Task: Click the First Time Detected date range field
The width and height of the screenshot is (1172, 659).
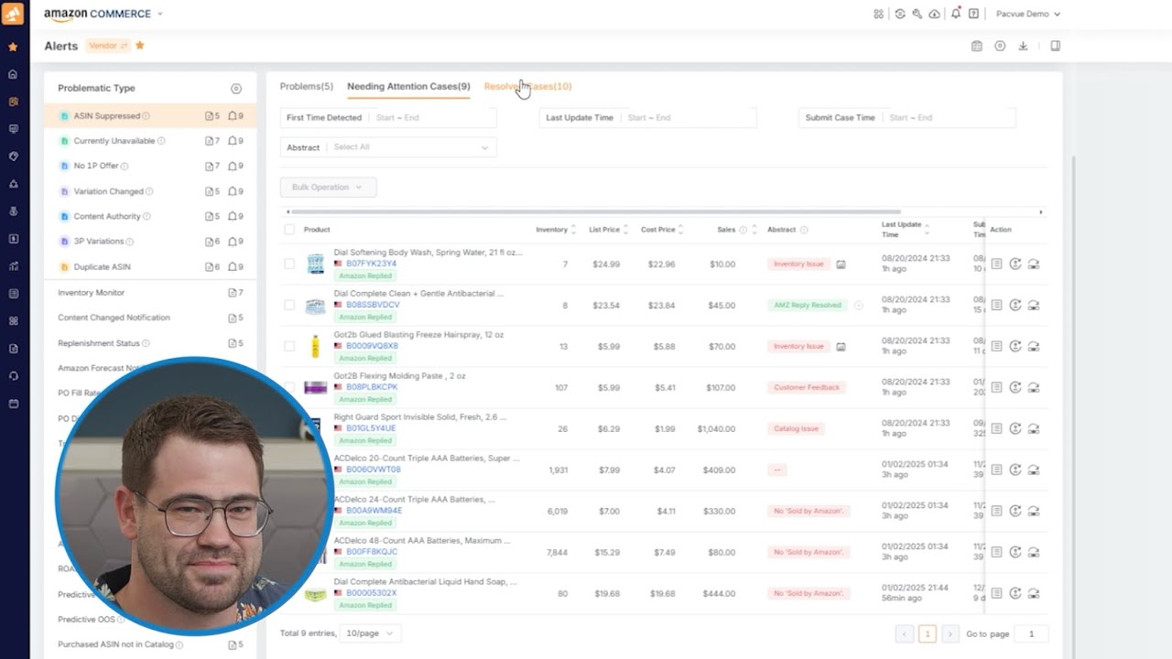Action: tap(388, 117)
